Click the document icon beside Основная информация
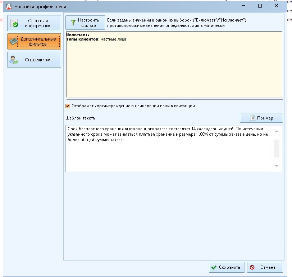 pos(14,23)
